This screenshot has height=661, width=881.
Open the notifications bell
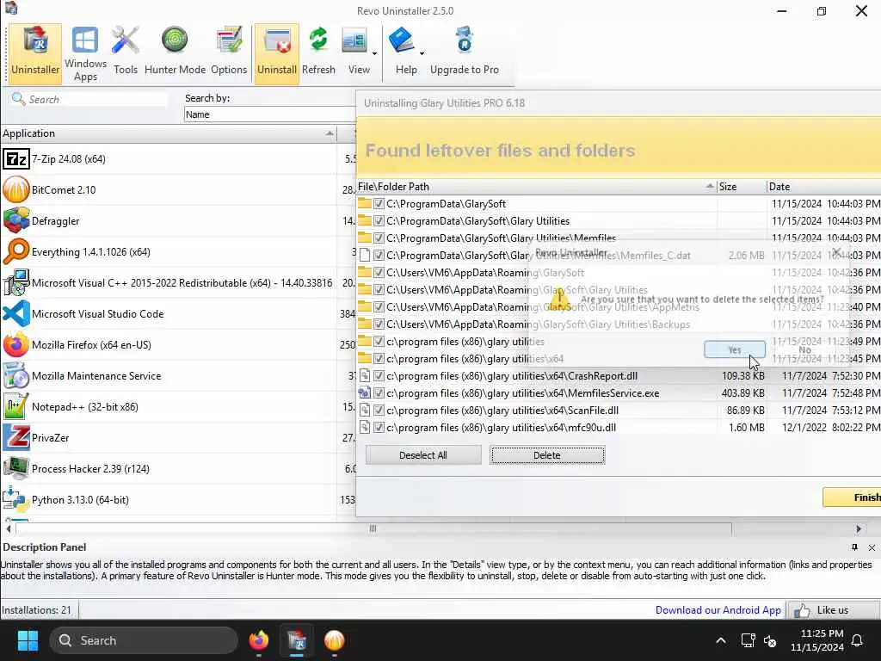tap(858, 640)
